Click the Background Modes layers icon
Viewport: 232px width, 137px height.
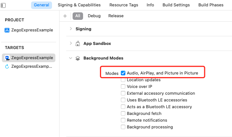(x=78, y=58)
